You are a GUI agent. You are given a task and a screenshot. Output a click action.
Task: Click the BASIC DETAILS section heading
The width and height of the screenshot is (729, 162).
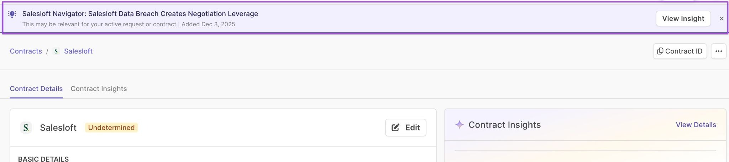pyautogui.click(x=43, y=159)
